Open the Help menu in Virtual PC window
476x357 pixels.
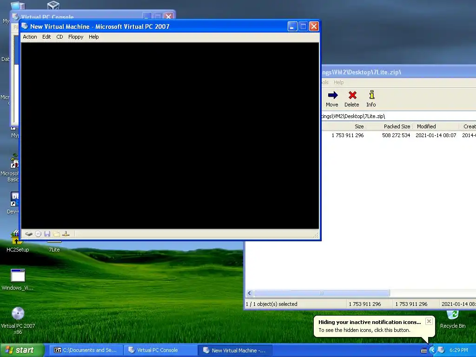click(93, 37)
